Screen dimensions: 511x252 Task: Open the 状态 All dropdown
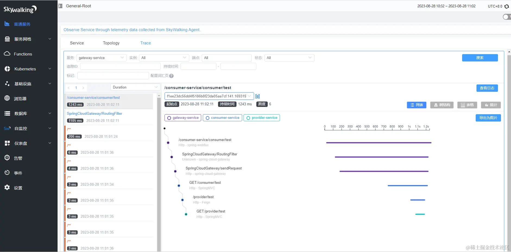click(x=289, y=58)
